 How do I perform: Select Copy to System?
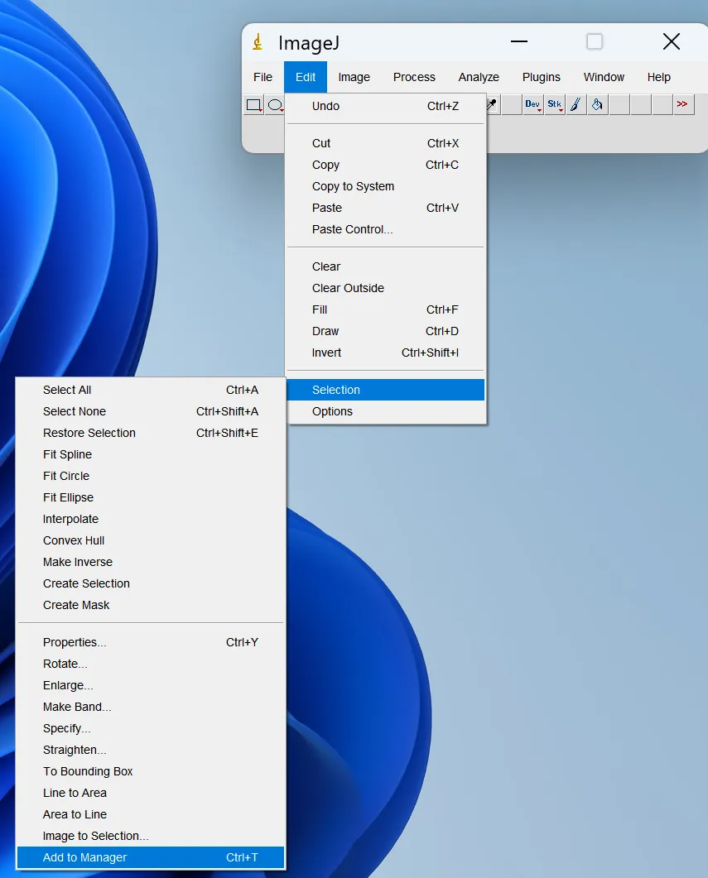[385, 186]
